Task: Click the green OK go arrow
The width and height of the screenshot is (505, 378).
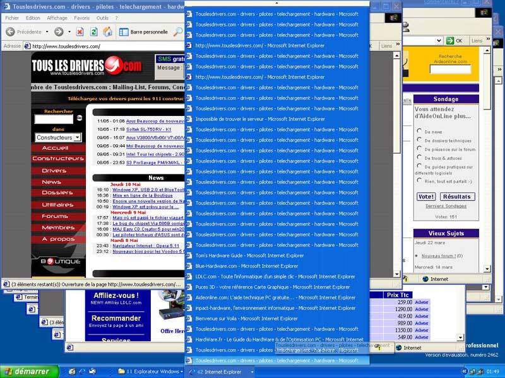Action: (x=450, y=40)
